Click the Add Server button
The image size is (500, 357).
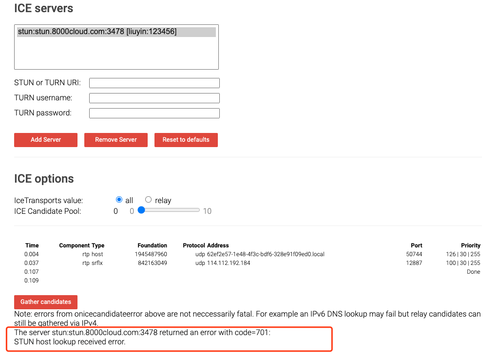(x=46, y=140)
